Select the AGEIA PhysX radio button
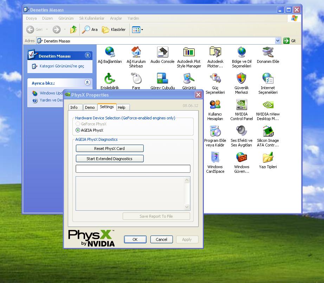This screenshot has height=283, width=324. tap(78, 130)
